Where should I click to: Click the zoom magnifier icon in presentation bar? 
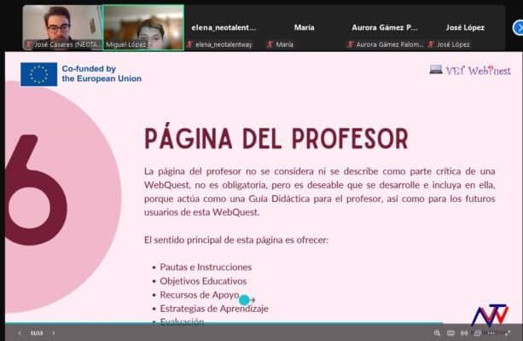(x=435, y=332)
